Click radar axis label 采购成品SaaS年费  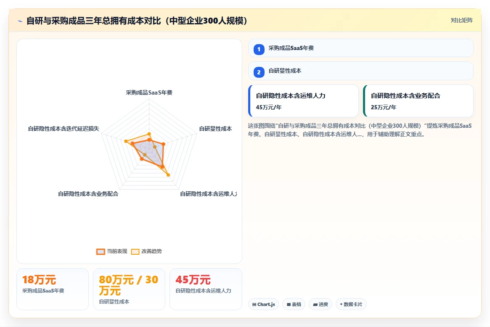(x=149, y=92)
